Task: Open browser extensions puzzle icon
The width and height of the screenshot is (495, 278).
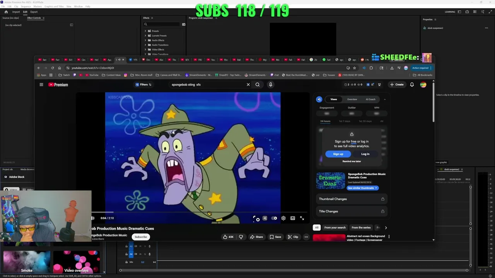Action: [x=371, y=68]
